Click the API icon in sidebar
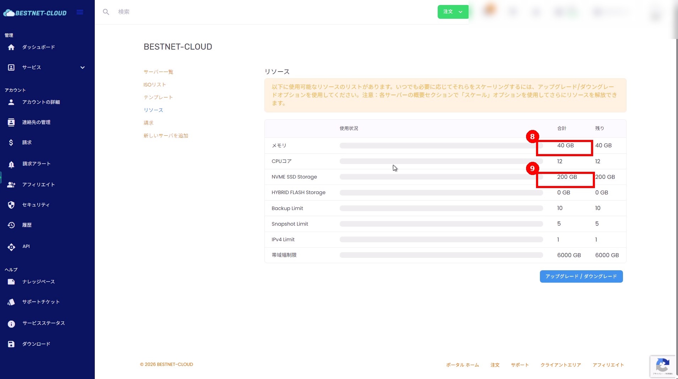 [11, 247]
